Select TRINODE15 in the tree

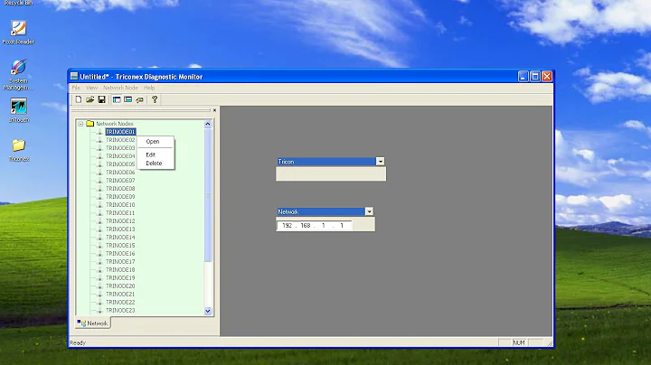[120, 245]
